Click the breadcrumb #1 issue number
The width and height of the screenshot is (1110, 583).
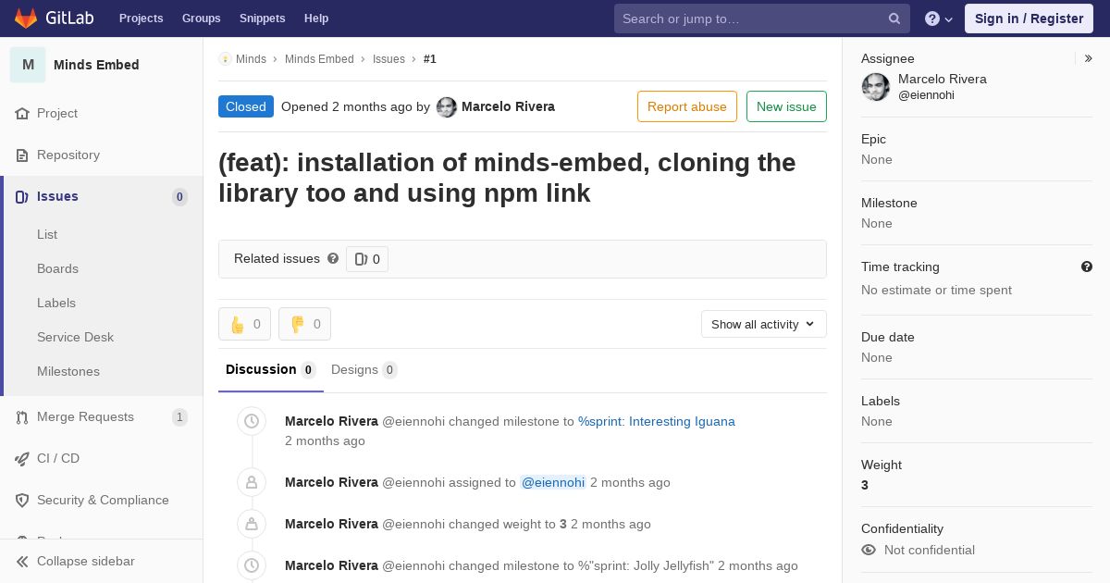pos(430,58)
